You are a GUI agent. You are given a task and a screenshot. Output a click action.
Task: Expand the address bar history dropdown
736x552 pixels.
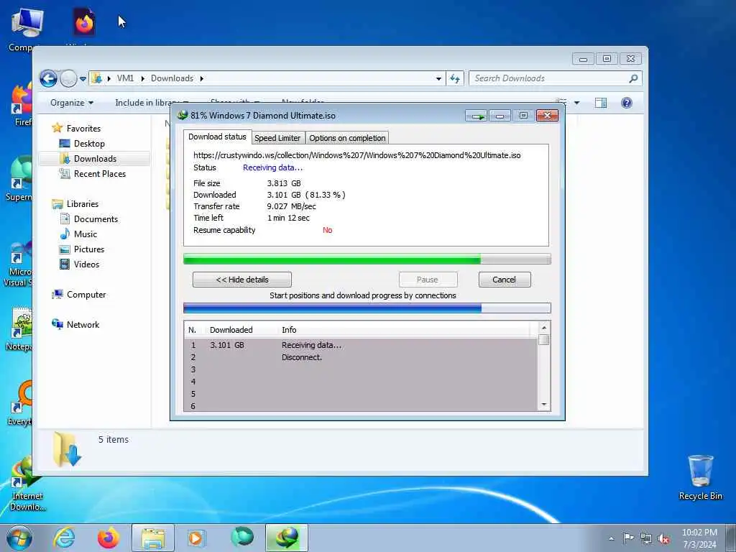click(438, 79)
